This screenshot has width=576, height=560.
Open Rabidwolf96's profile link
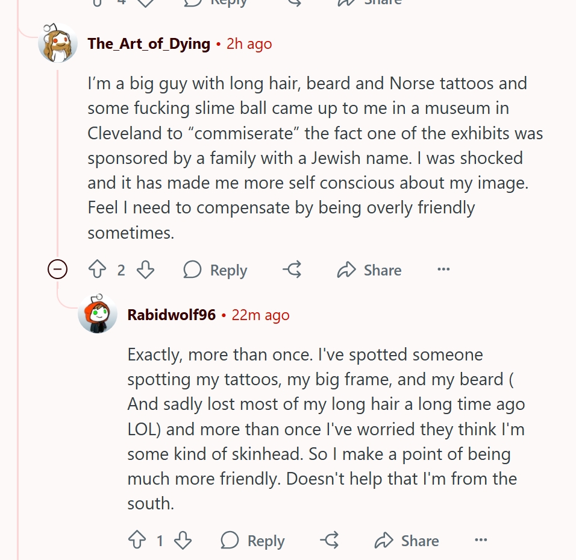pos(172,315)
